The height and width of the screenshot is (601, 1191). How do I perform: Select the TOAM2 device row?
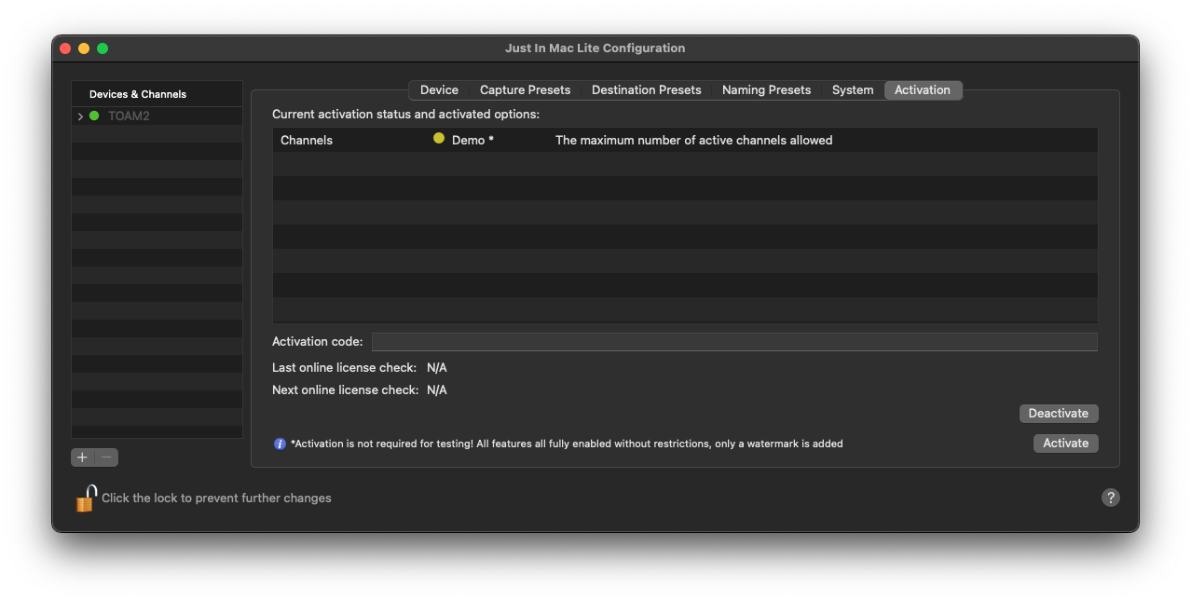click(x=157, y=116)
